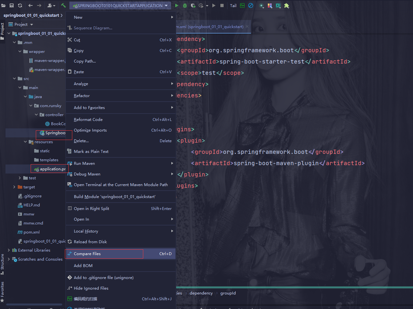Choose Reload from Disk
The image size is (413, 309).
pos(121,242)
